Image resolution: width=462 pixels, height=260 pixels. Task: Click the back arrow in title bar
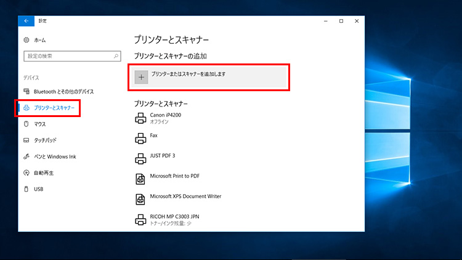click(27, 21)
